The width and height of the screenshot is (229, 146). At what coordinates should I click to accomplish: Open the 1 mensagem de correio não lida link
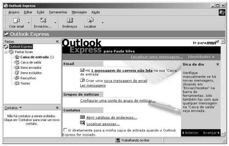122,71
